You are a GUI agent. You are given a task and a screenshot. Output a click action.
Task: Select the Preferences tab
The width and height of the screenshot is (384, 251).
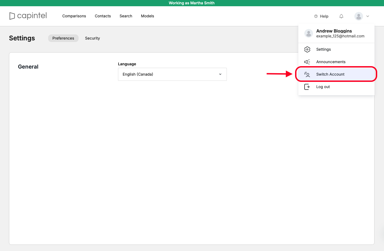pyautogui.click(x=63, y=38)
